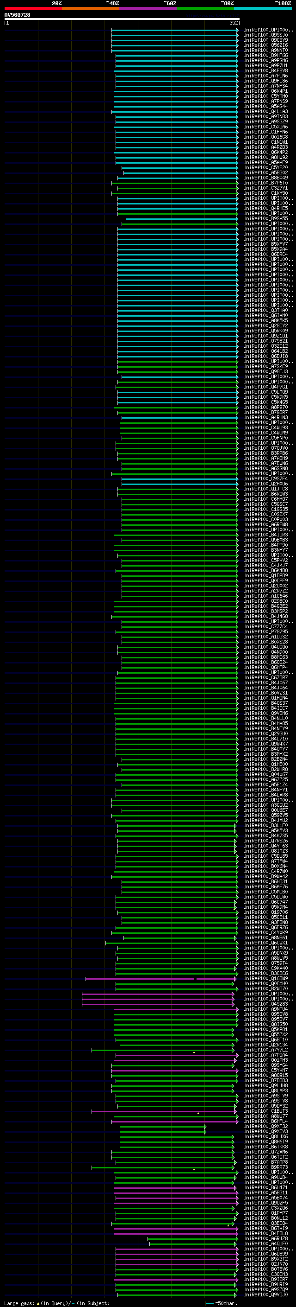Image resolution: width=296 pixels, height=1307 pixels.
Task: Click the purple ~60% identity legend segment
Action: 148,8
